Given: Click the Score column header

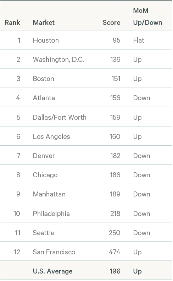Looking at the screenshot, I should [x=111, y=23].
